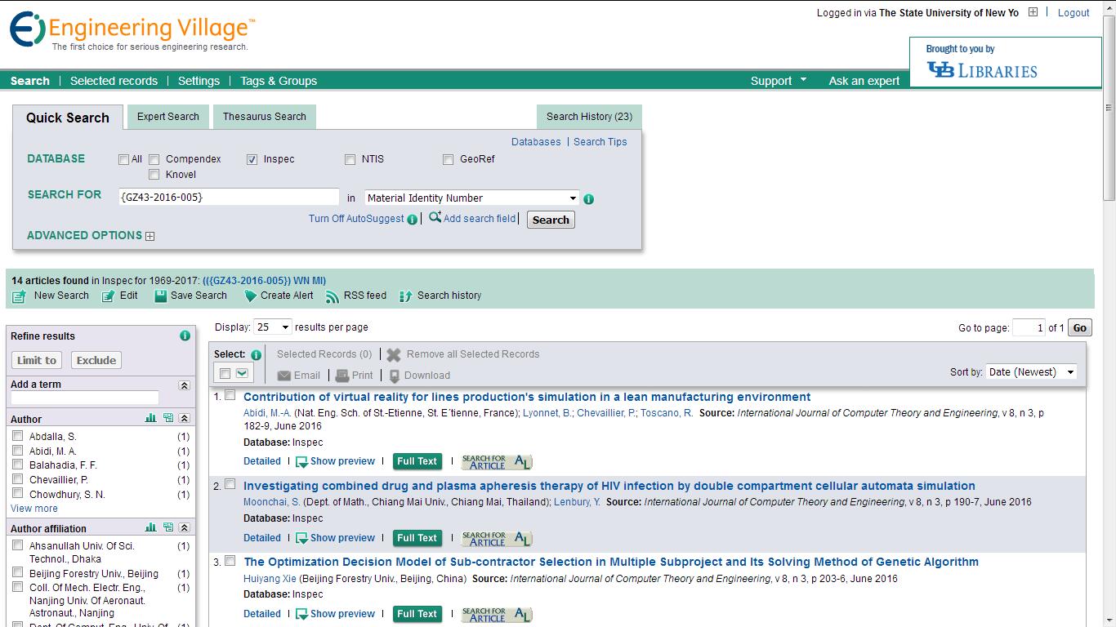Screen dimensions: 1116x627
Task: Open the Search History (23) tab
Action: (589, 117)
